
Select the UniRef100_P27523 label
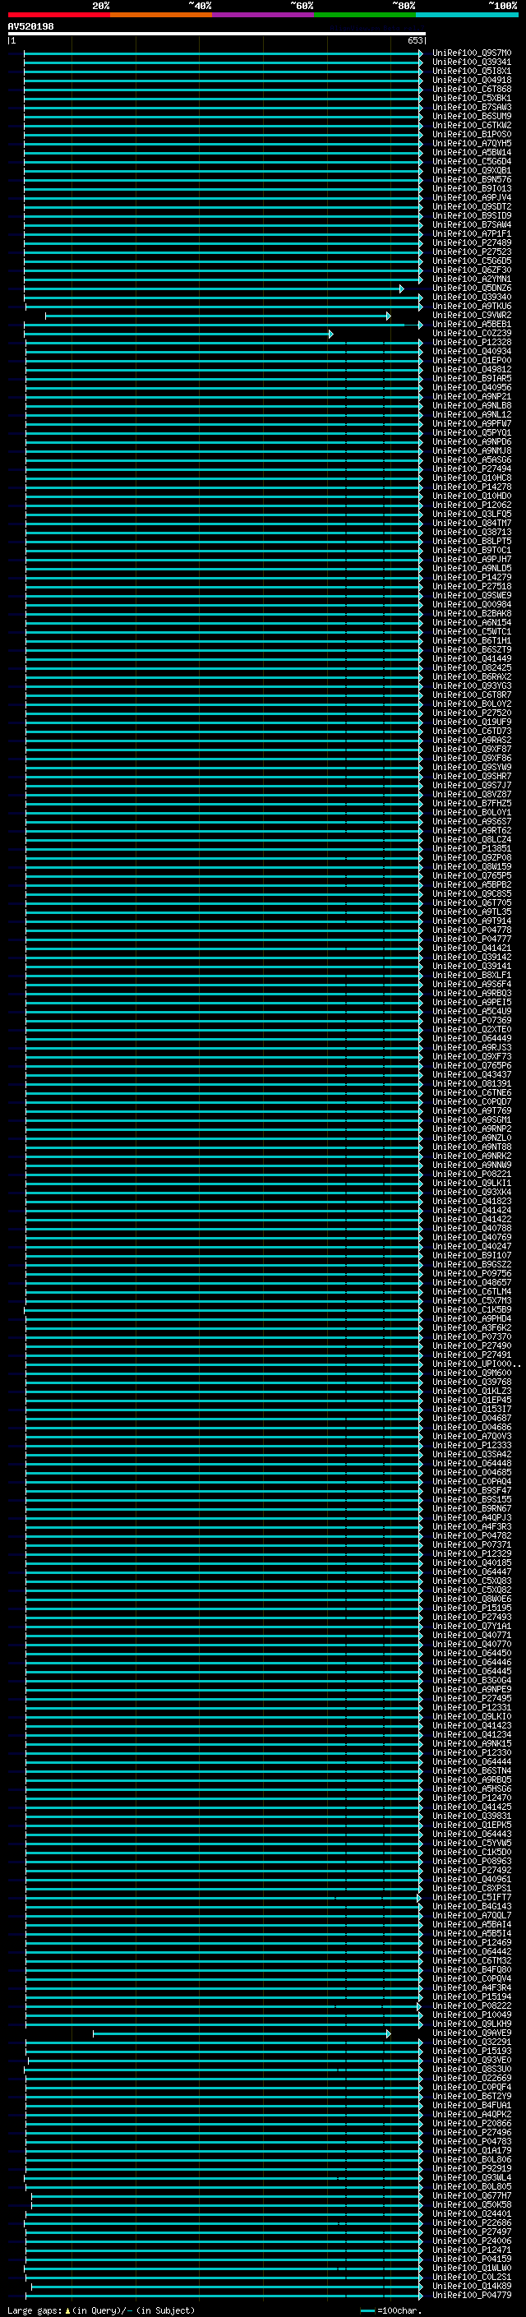pos(472,252)
